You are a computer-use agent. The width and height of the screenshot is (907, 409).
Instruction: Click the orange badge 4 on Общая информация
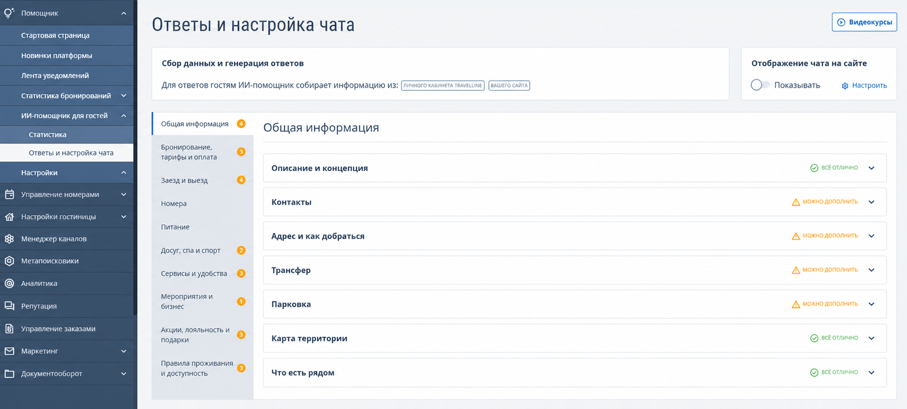[241, 124]
